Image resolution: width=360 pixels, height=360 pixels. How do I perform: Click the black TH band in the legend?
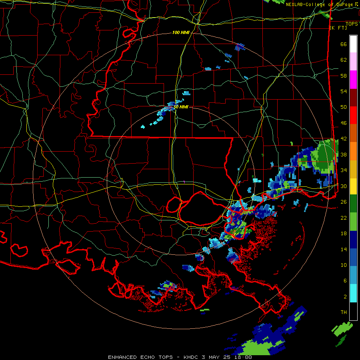coord(353,311)
